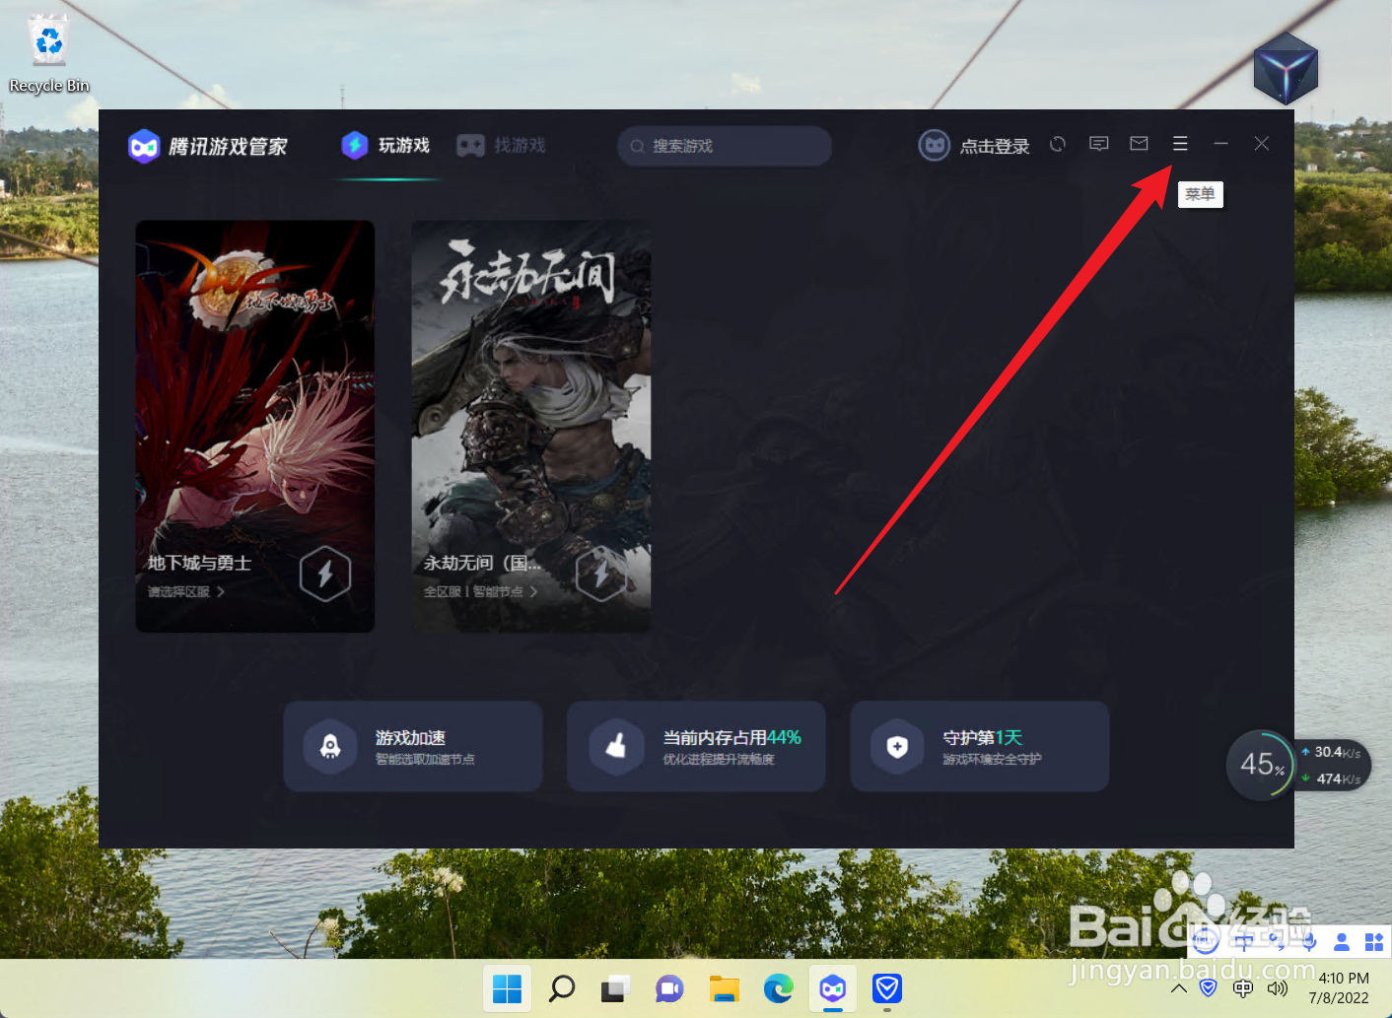
Task: Open the feedback chat bubble icon
Action: [1098, 144]
